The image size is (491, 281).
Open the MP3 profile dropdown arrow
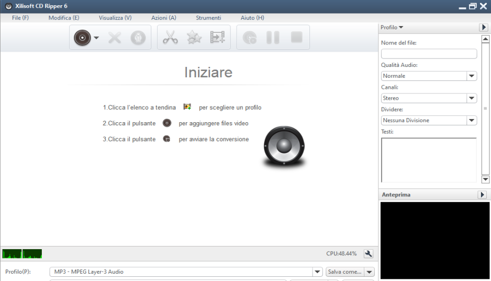point(317,272)
